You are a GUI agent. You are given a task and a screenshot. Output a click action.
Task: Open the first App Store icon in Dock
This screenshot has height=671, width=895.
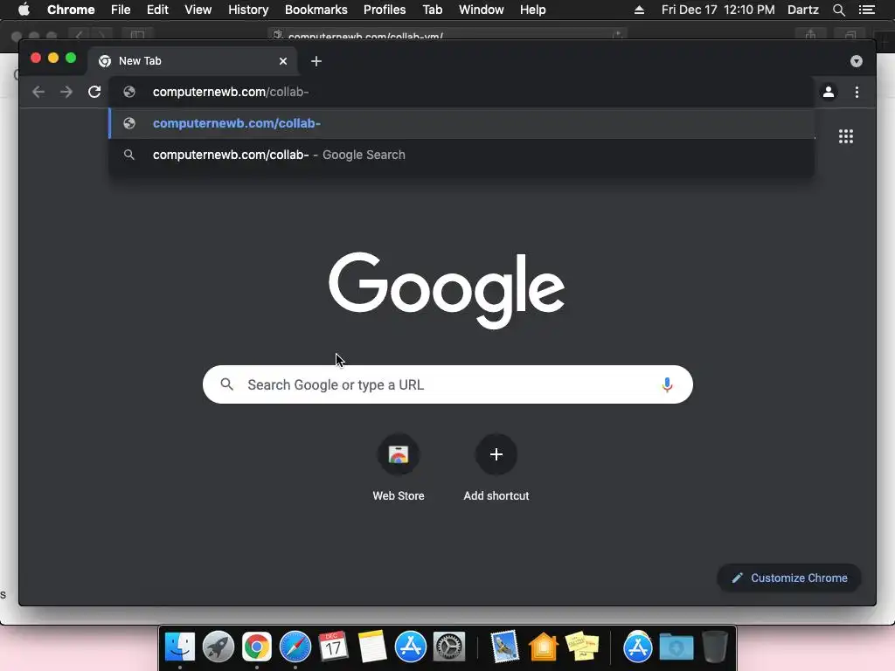pos(411,647)
